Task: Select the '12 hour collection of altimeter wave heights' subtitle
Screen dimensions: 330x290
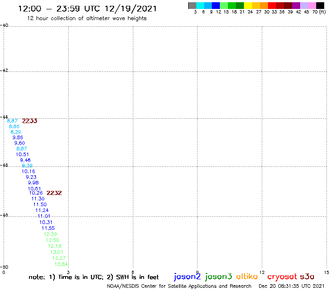Action: (87, 18)
